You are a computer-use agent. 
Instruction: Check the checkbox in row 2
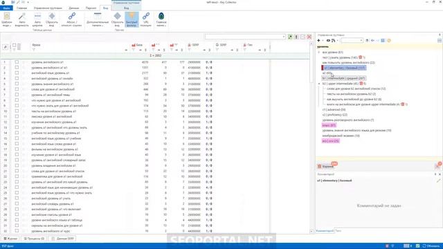pos(17,68)
